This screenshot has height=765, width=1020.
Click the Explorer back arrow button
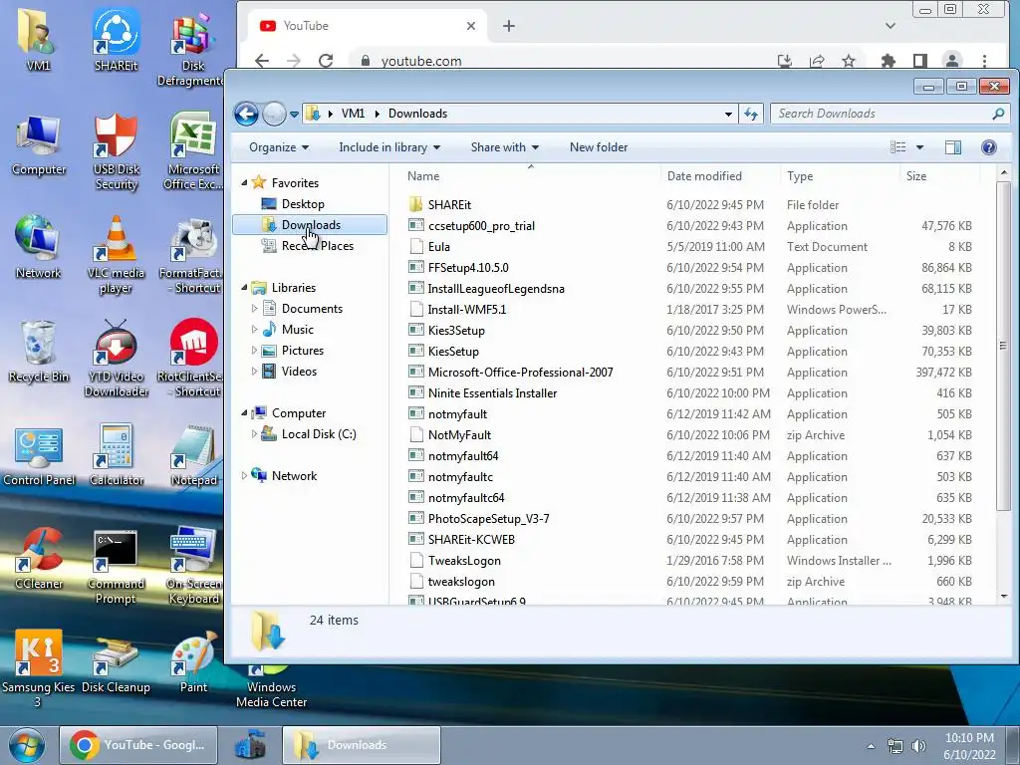pyautogui.click(x=247, y=115)
